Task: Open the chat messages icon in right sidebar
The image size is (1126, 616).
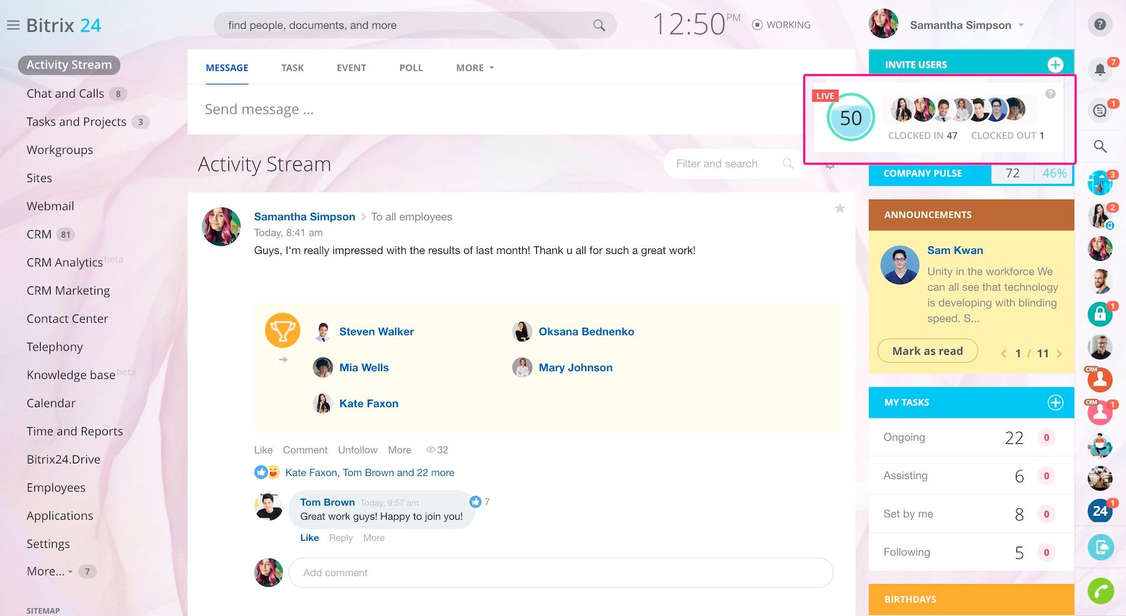Action: [x=1100, y=111]
